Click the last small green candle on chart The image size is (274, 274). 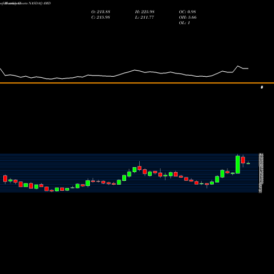tap(248, 163)
